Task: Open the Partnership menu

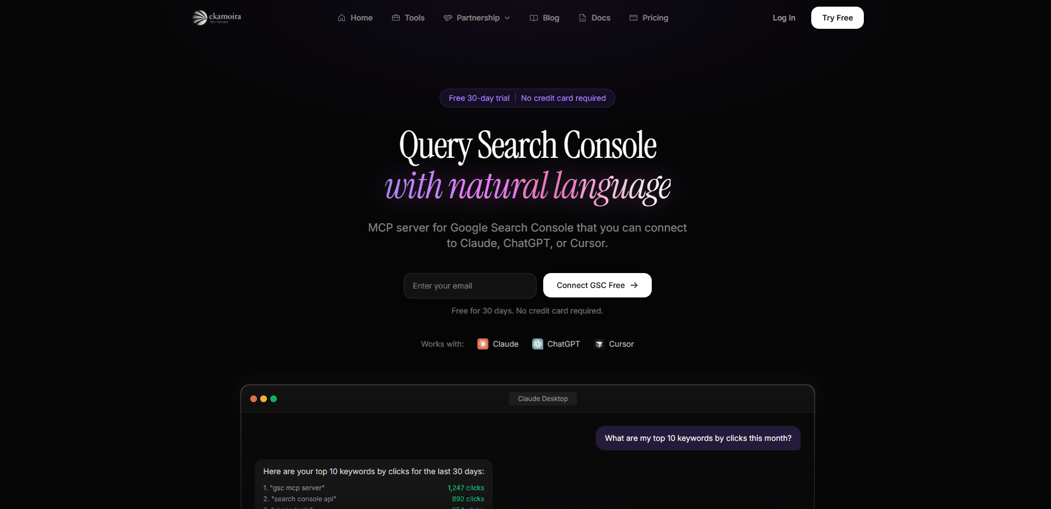Action: pyautogui.click(x=477, y=18)
